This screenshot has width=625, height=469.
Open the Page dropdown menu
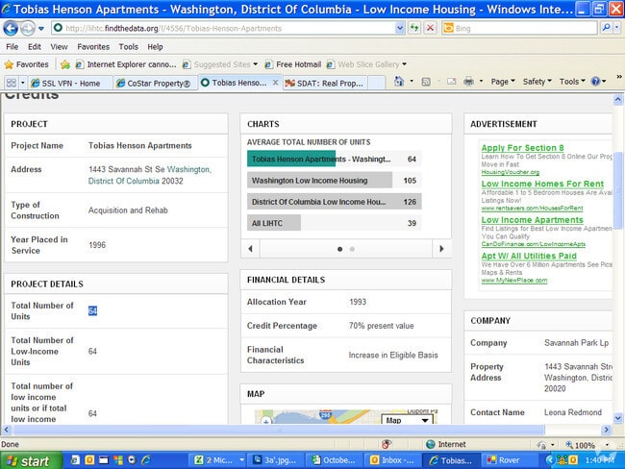point(502,83)
